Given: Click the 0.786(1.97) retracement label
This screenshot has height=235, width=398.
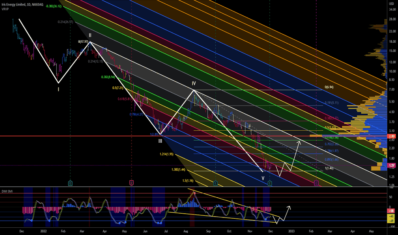Looking at the screenshot, I should 331,151.
